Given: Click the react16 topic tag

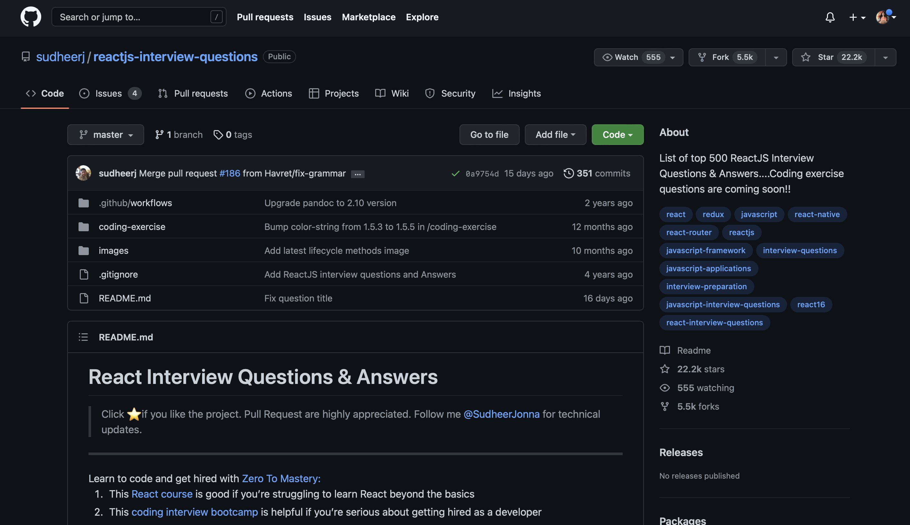Looking at the screenshot, I should click(x=811, y=304).
